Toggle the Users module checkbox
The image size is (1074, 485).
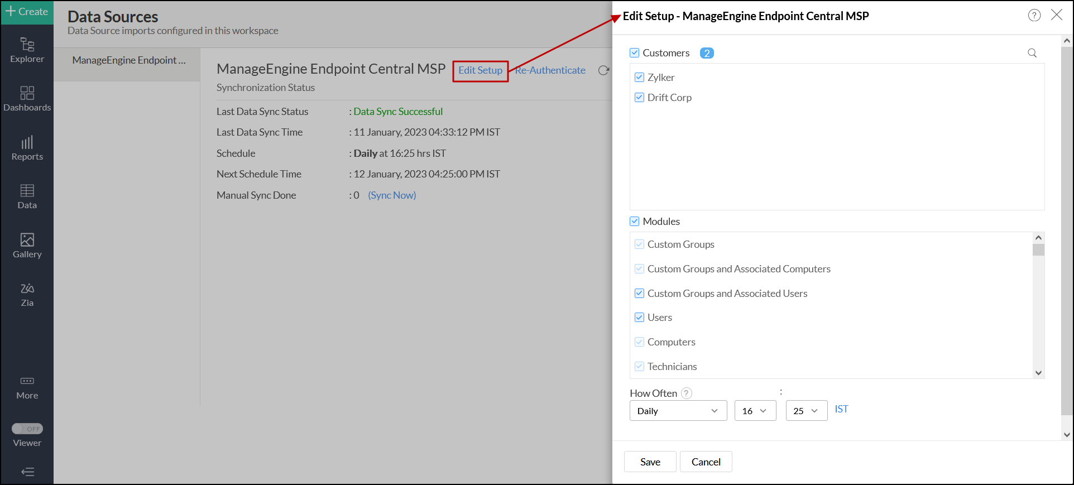pos(640,318)
